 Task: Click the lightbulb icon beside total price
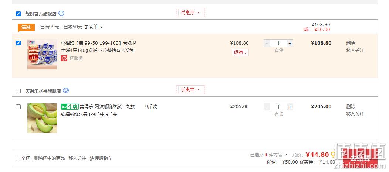tap(333, 155)
